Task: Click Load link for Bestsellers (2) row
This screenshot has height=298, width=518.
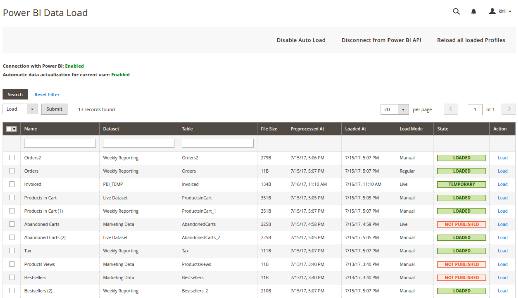Action: (502, 291)
